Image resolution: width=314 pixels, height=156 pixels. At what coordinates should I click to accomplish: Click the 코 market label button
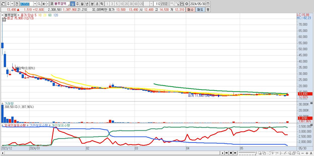52,4
